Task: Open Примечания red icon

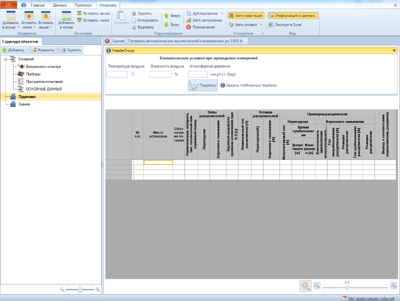Action: [188, 27]
